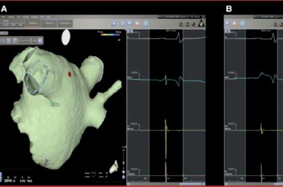
Task: Click the gray database icon beside the green triangle
Action: (181, 24)
